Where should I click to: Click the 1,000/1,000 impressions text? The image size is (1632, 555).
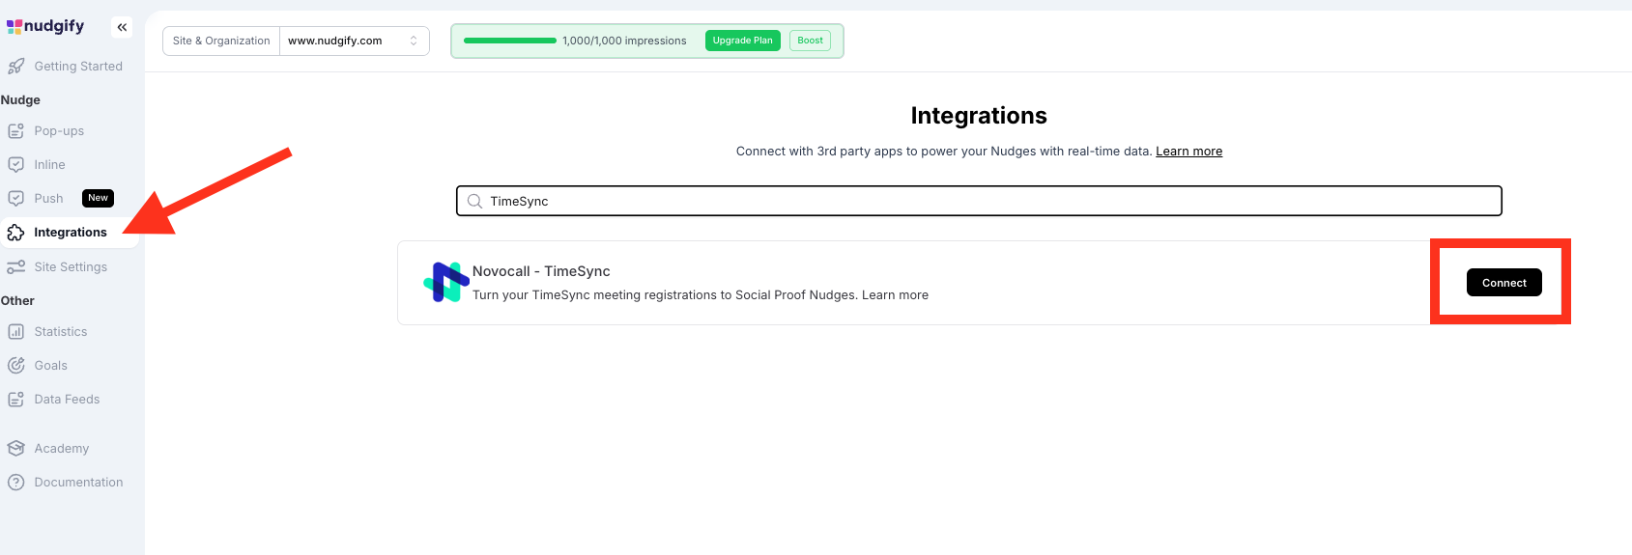tap(624, 41)
